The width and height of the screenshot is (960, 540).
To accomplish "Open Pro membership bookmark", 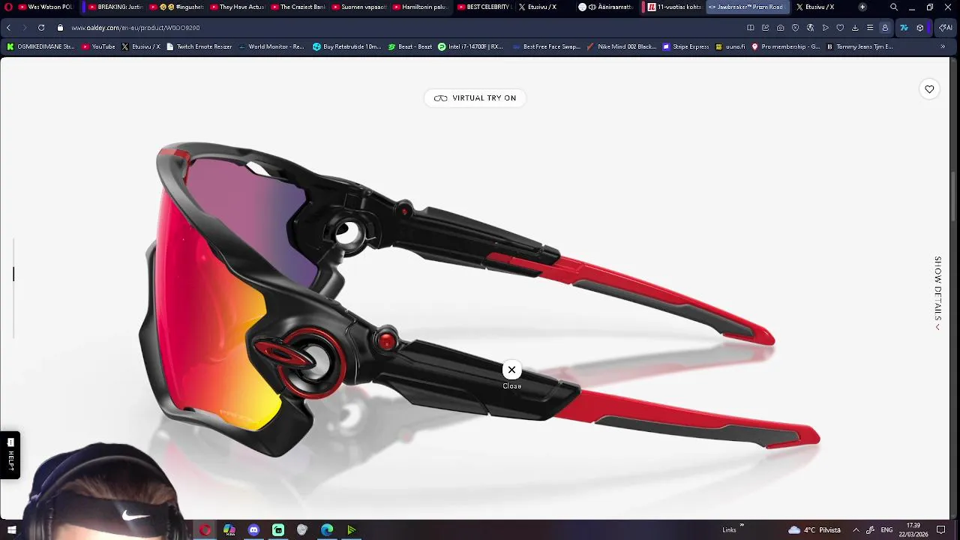I will (x=785, y=46).
